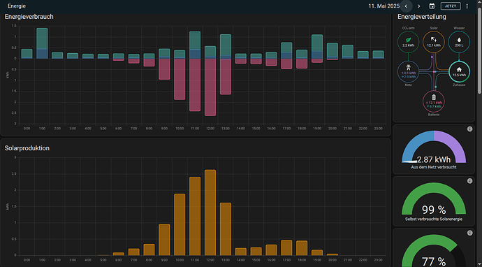Viewport: 482px width, 267px height.
Task: Show info for the 77 % gauge
Action: [x=469, y=233]
